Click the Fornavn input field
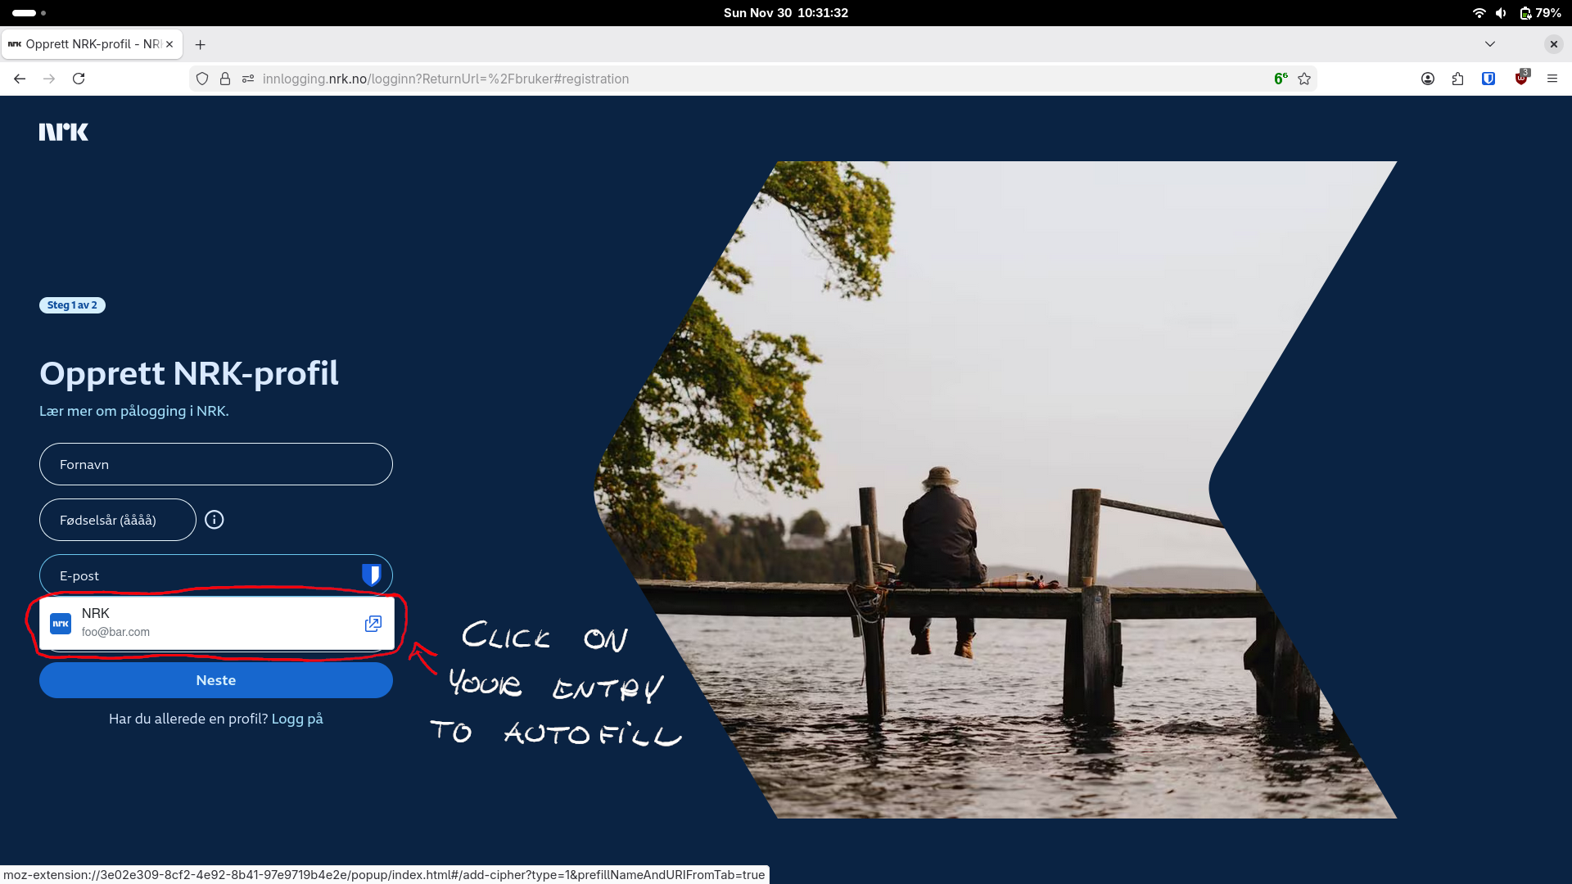1572x884 pixels. tap(216, 464)
